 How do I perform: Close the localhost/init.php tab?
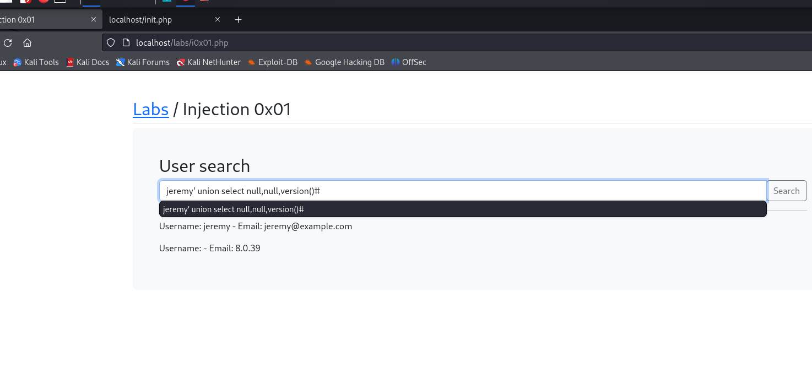[x=218, y=20]
